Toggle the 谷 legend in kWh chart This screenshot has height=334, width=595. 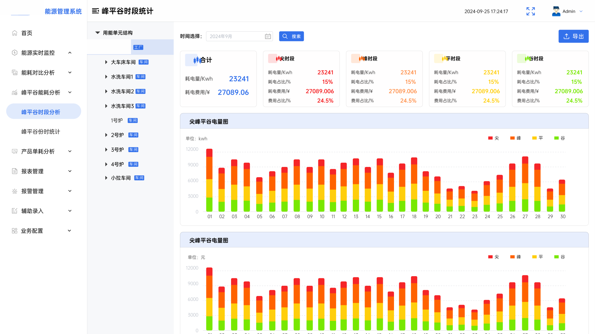coord(559,138)
